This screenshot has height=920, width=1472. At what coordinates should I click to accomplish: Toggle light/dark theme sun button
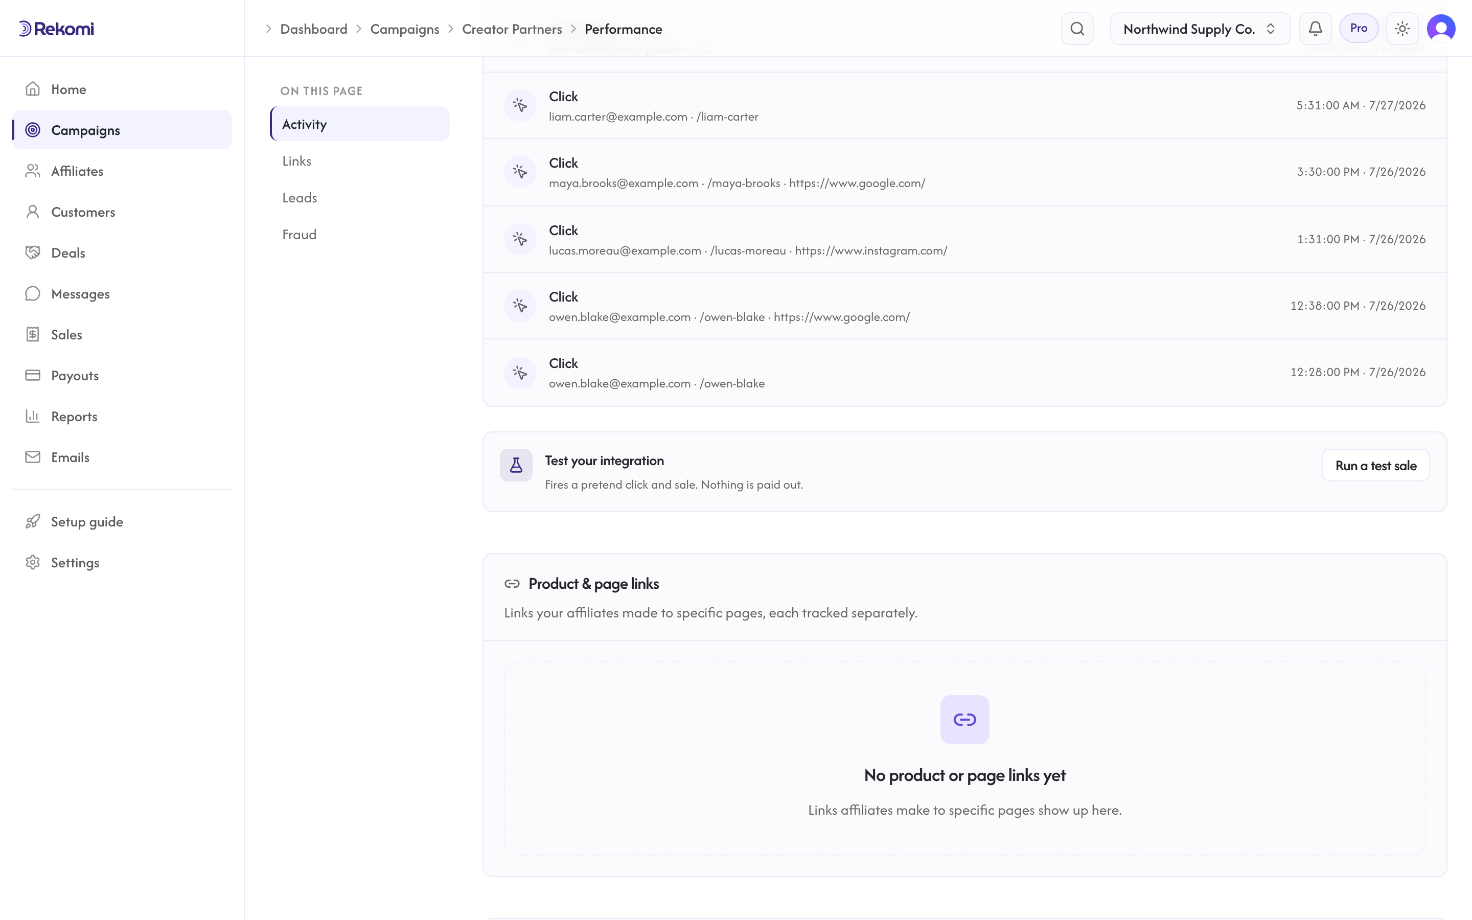click(1402, 29)
